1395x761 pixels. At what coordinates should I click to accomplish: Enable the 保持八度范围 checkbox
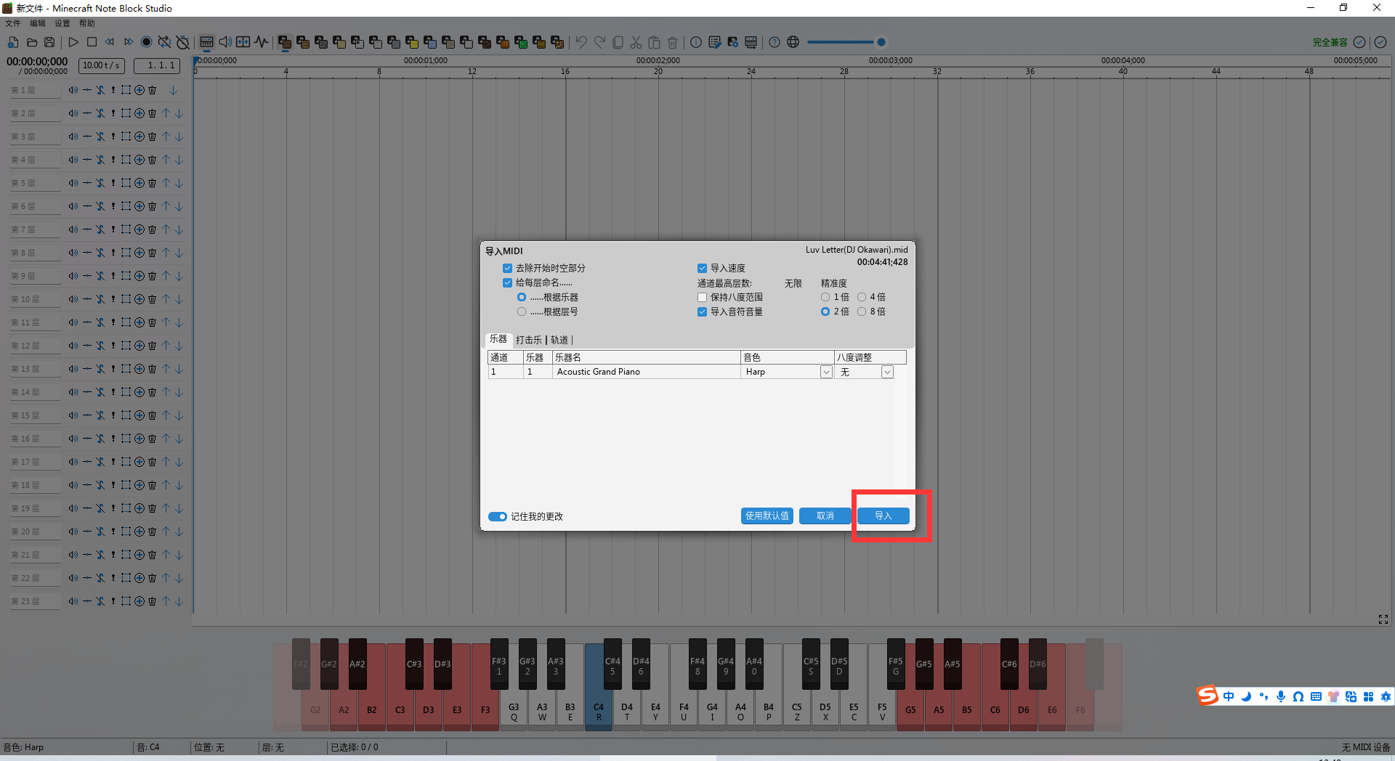[x=702, y=297]
